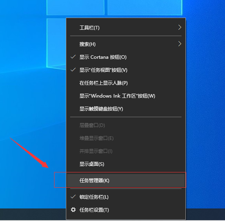The width and height of the screenshot is (225, 221).
Task: Expand the chevron arrow beside 搜索(H)
Action: point(180,44)
